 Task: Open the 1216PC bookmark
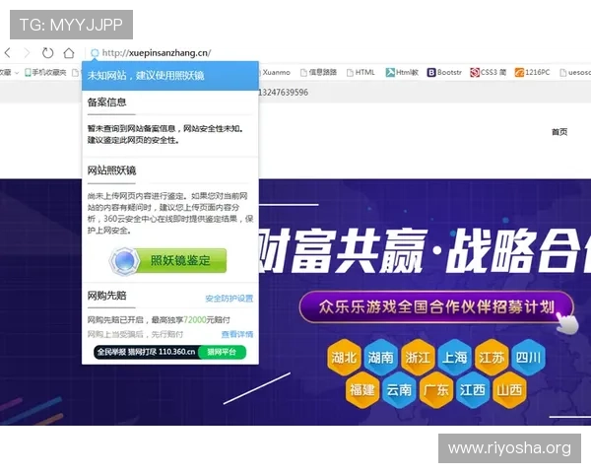coord(532,72)
